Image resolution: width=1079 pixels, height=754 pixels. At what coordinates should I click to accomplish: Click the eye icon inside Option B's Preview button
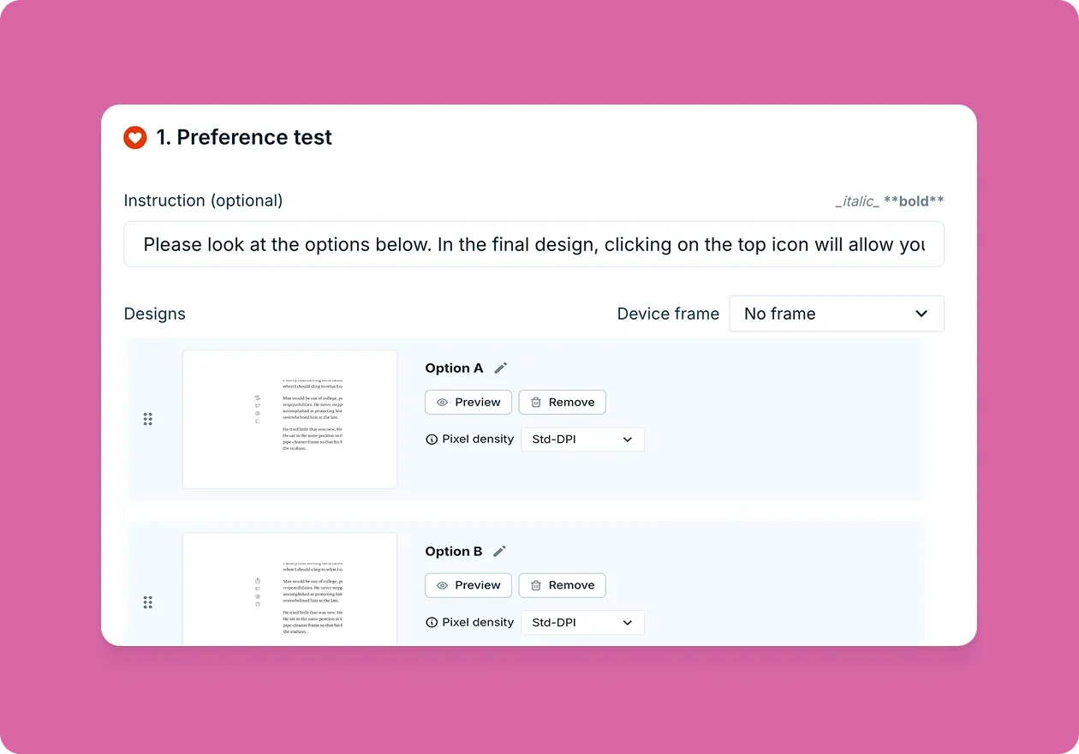click(x=443, y=585)
